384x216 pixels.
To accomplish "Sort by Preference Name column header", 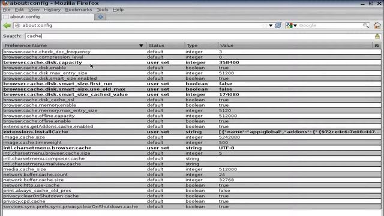I will click(74, 46).
